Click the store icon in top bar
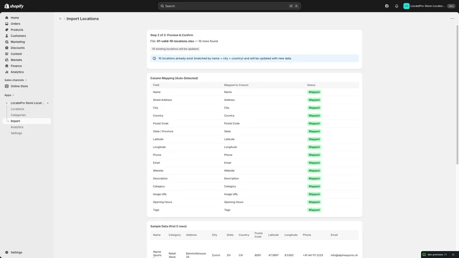This screenshot has height=258, width=459. (x=387, y=6)
